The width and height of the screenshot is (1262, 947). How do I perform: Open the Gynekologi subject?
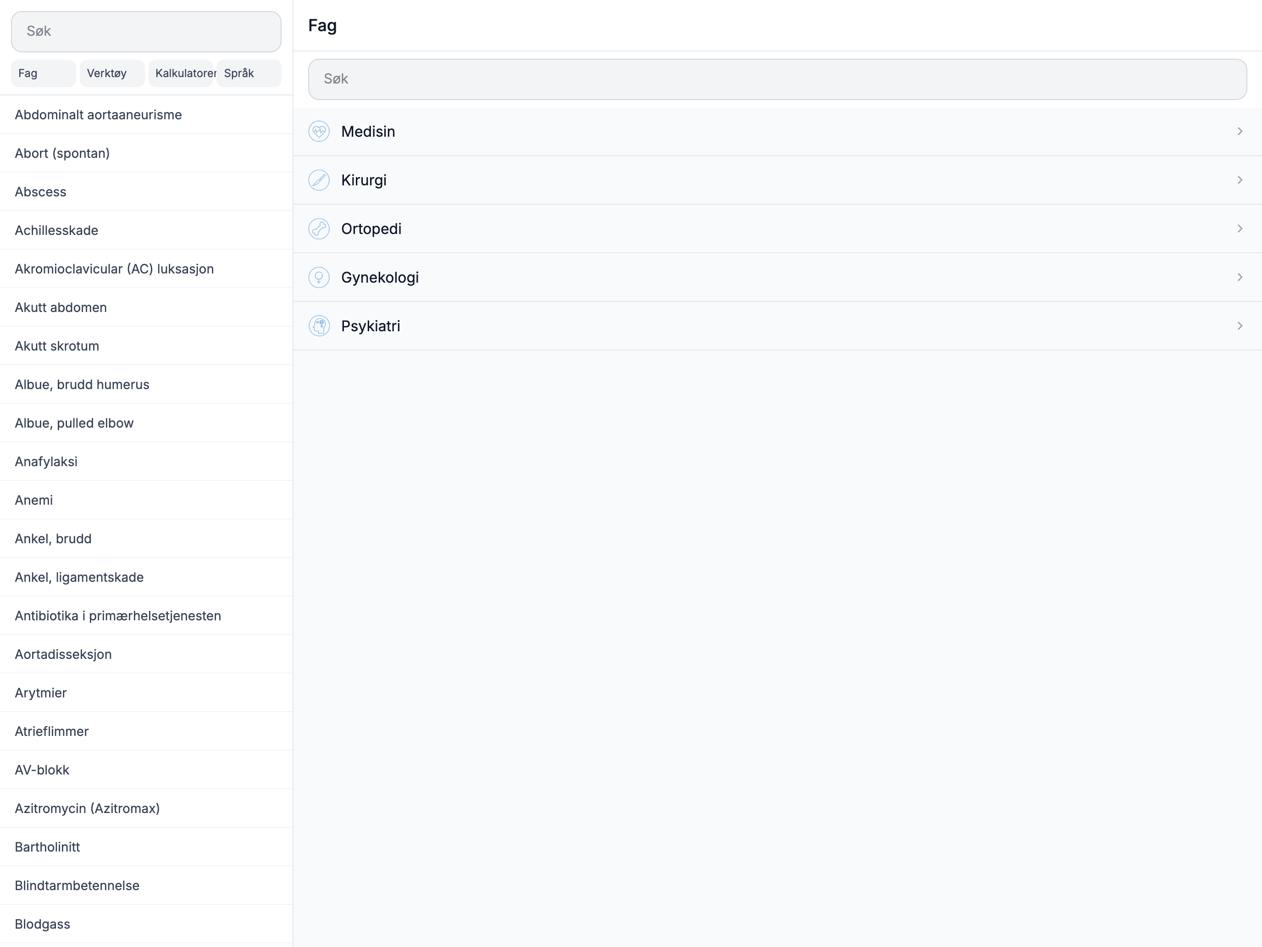(x=777, y=278)
